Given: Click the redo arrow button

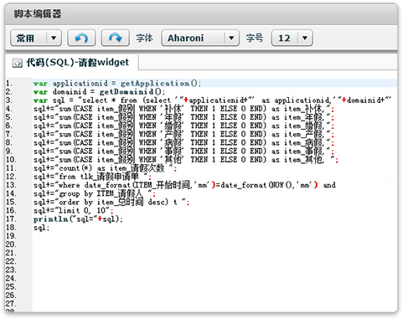Looking at the screenshot, I should 115,38.
